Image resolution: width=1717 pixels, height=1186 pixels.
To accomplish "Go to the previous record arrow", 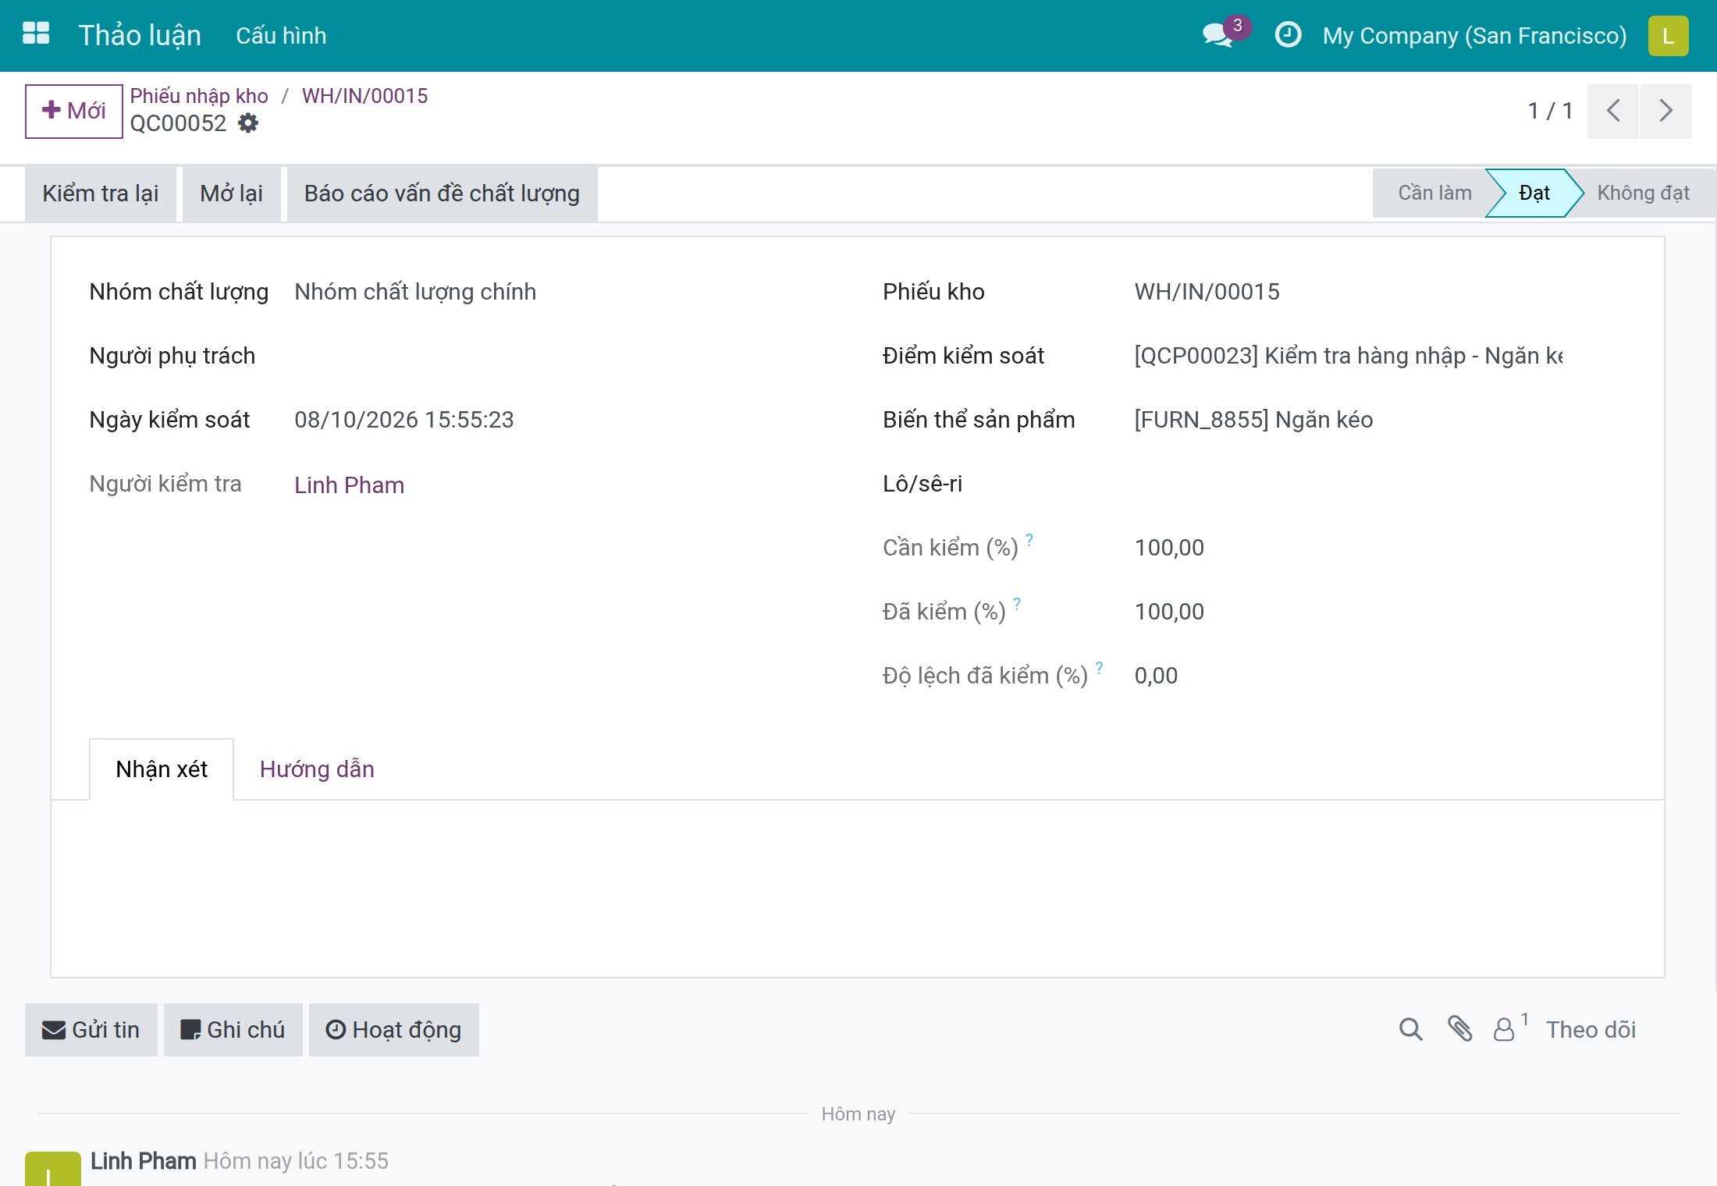I will [1612, 111].
